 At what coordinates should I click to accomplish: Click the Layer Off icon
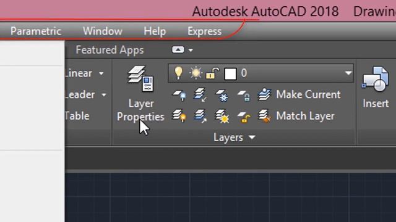(179, 95)
